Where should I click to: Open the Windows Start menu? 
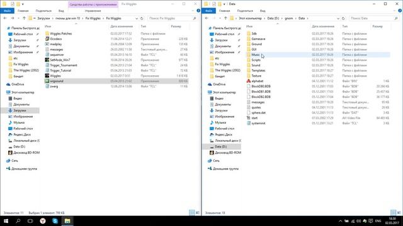6,221
